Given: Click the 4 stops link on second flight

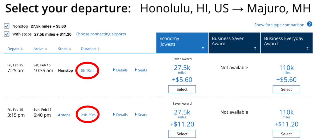Looking at the screenshot, I should coord(64,115).
